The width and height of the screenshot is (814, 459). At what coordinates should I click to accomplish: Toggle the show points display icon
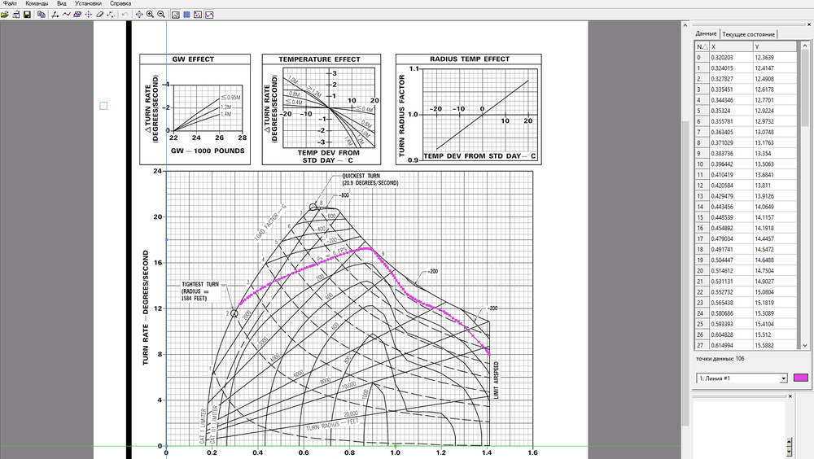(198, 15)
